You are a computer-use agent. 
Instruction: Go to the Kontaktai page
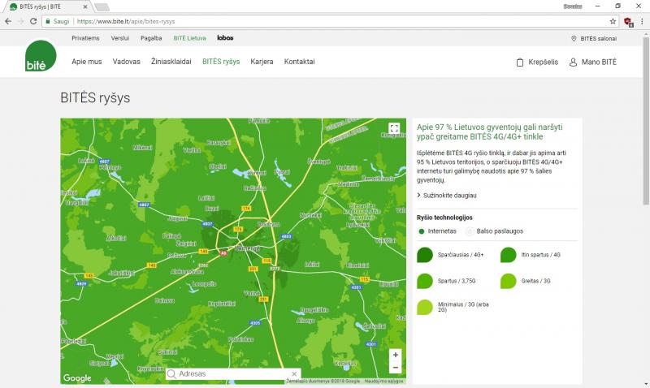[299, 62]
